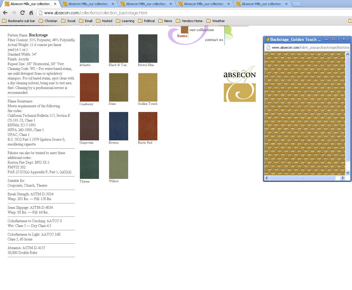Open the browser home page icon
The height and width of the screenshot is (290, 352).
pyautogui.click(x=31, y=13)
